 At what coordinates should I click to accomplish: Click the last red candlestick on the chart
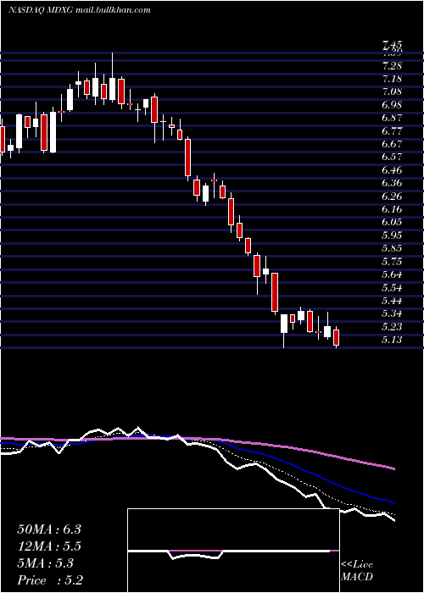[336, 337]
